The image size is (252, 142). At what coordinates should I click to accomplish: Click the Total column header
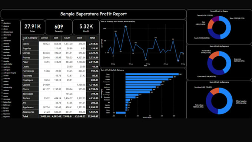coord(92,38)
